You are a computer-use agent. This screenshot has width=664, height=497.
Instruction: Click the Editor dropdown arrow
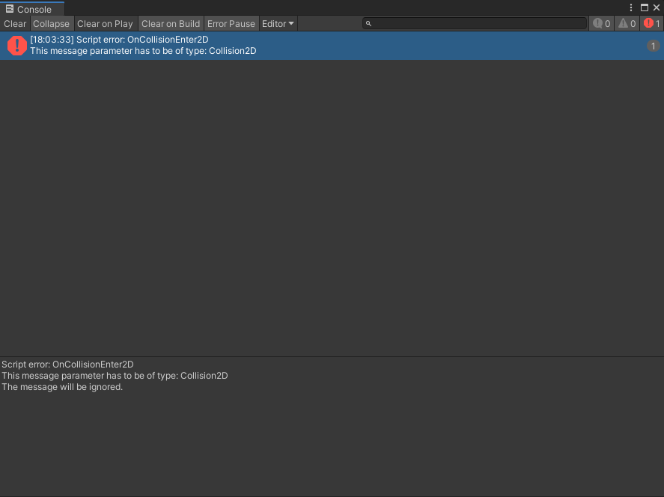pos(292,23)
